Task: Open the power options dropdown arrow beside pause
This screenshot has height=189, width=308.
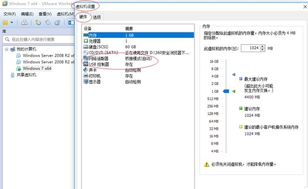Action: [x=12, y=23]
